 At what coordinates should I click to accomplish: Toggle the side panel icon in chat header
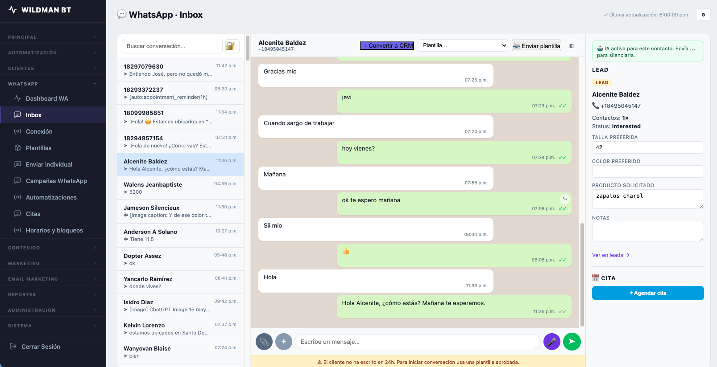(572, 46)
